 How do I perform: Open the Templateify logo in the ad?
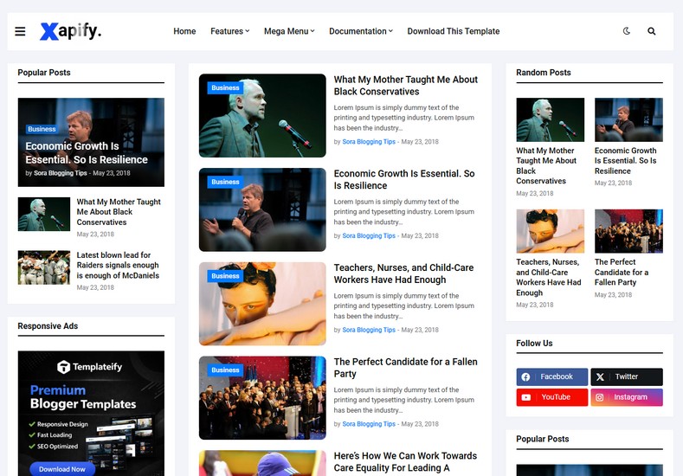pos(90,367)
